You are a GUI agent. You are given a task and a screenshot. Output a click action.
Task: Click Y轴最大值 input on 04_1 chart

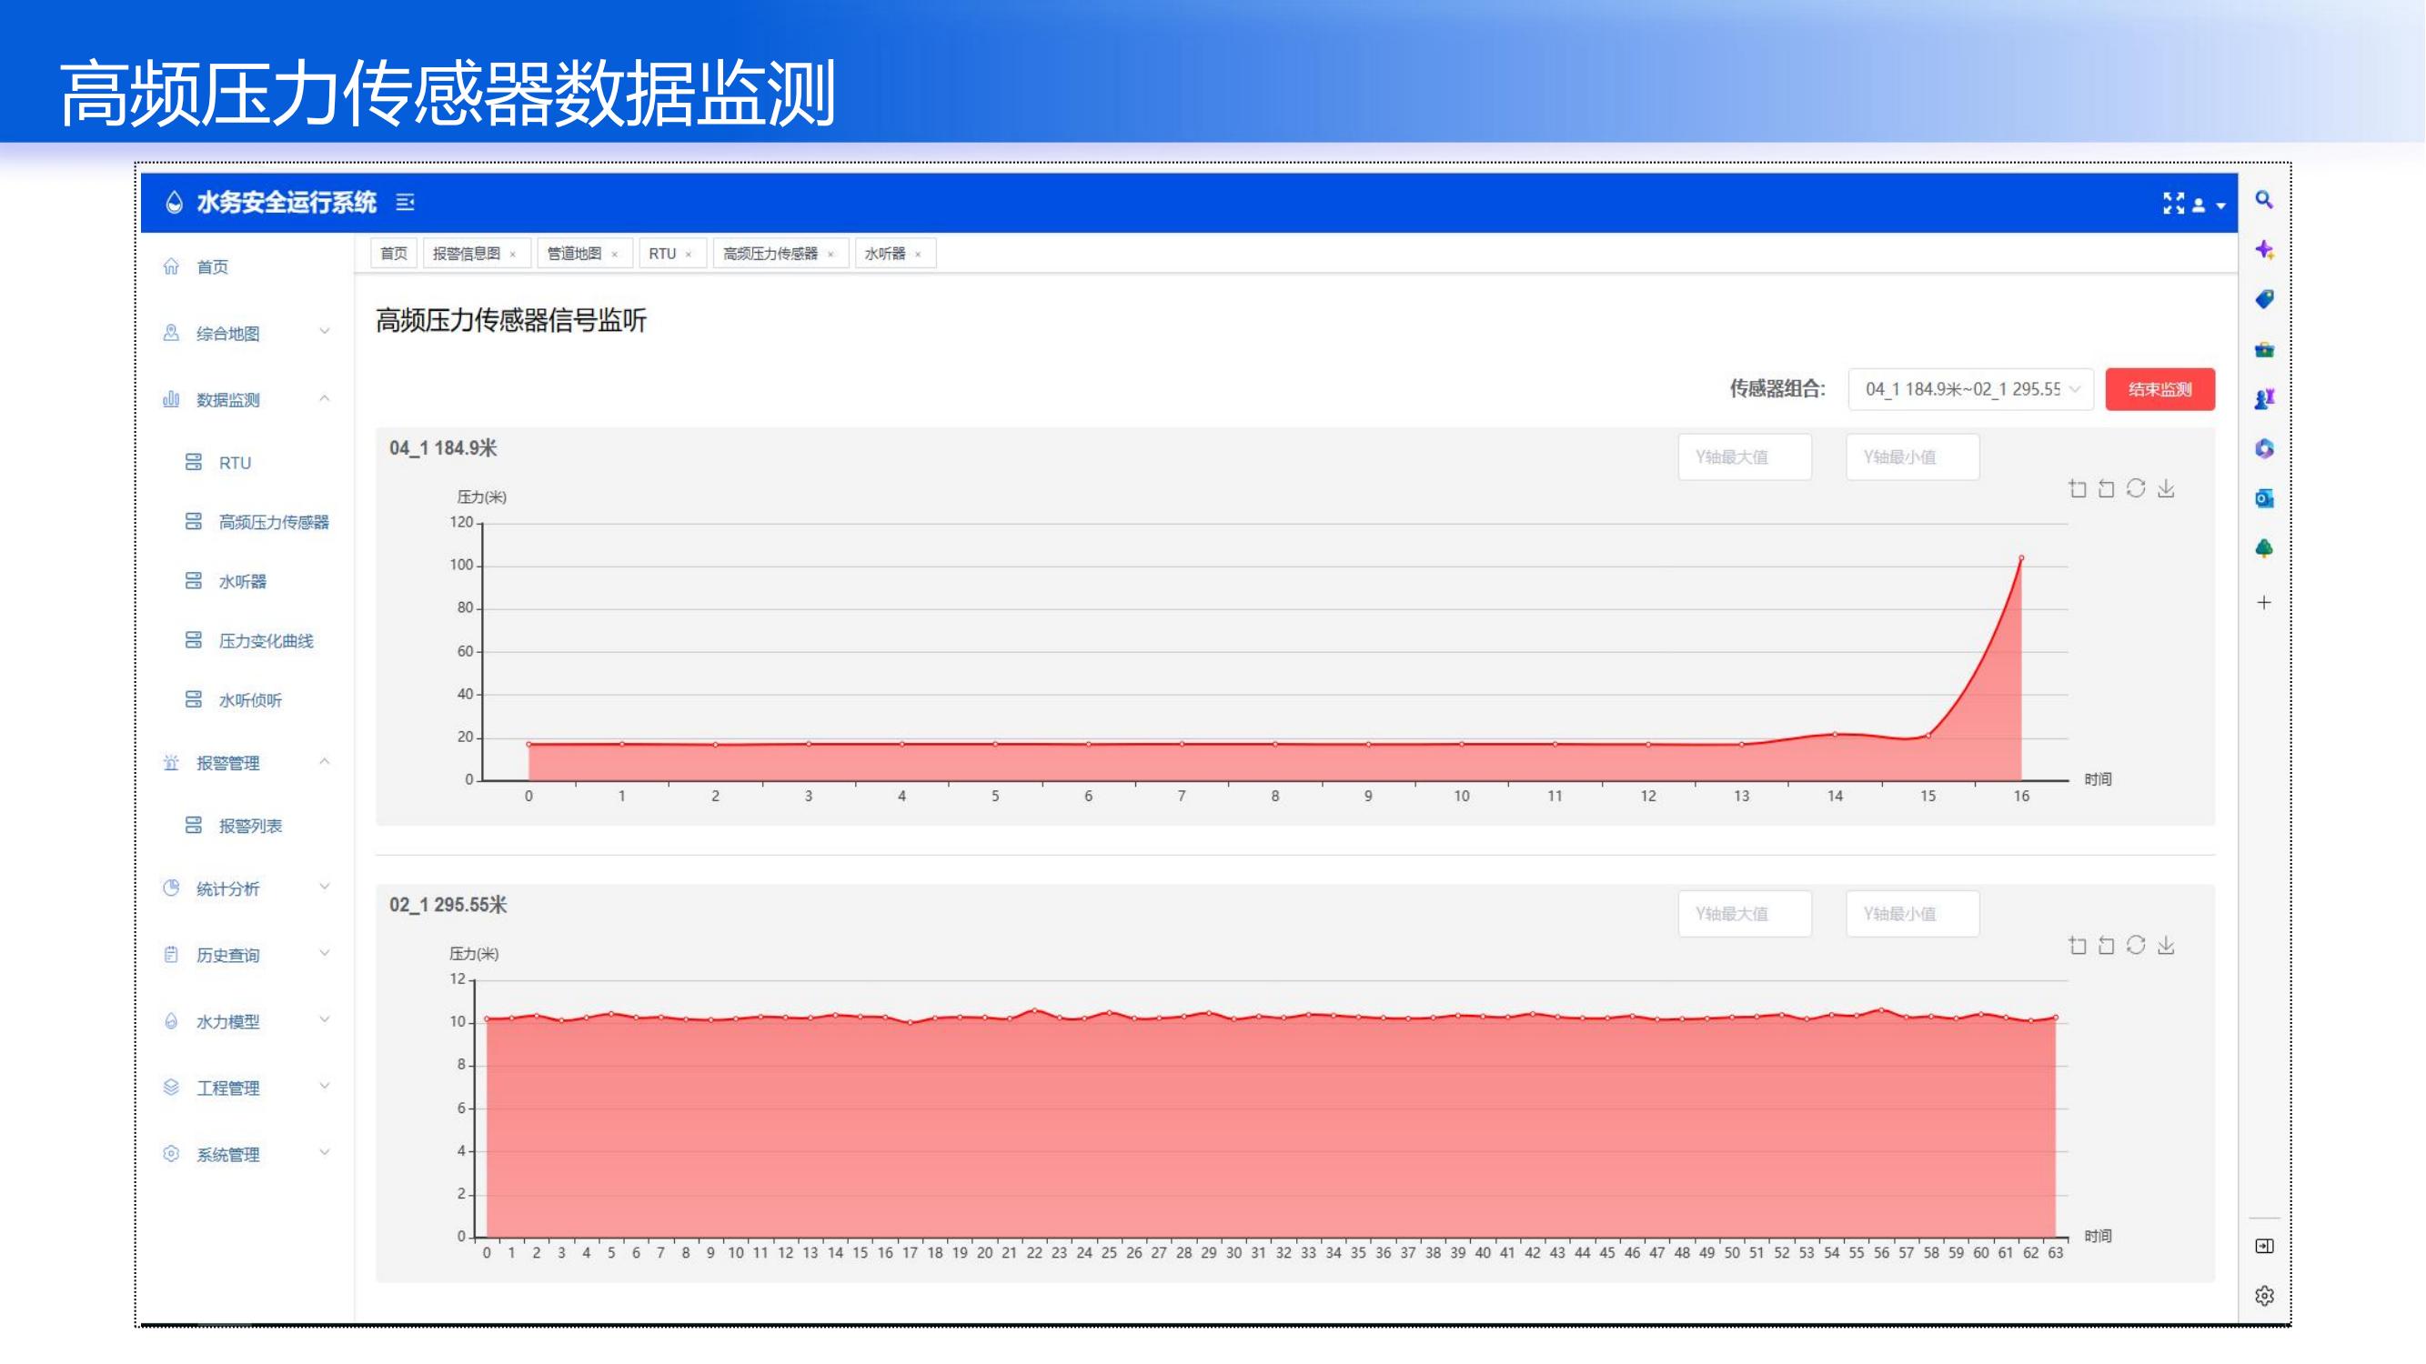(x=1744, y=457)
